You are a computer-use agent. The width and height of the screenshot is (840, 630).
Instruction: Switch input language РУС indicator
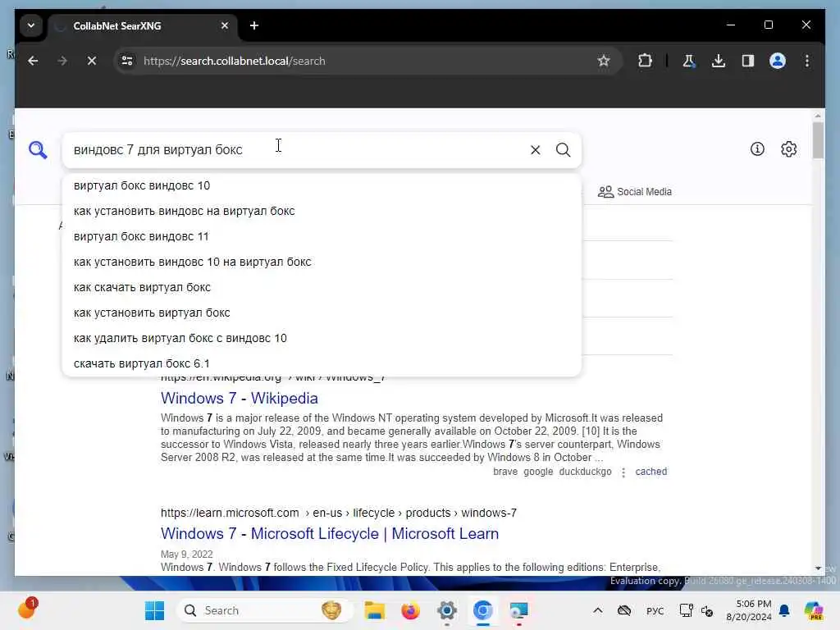click(x=655, y=610)
